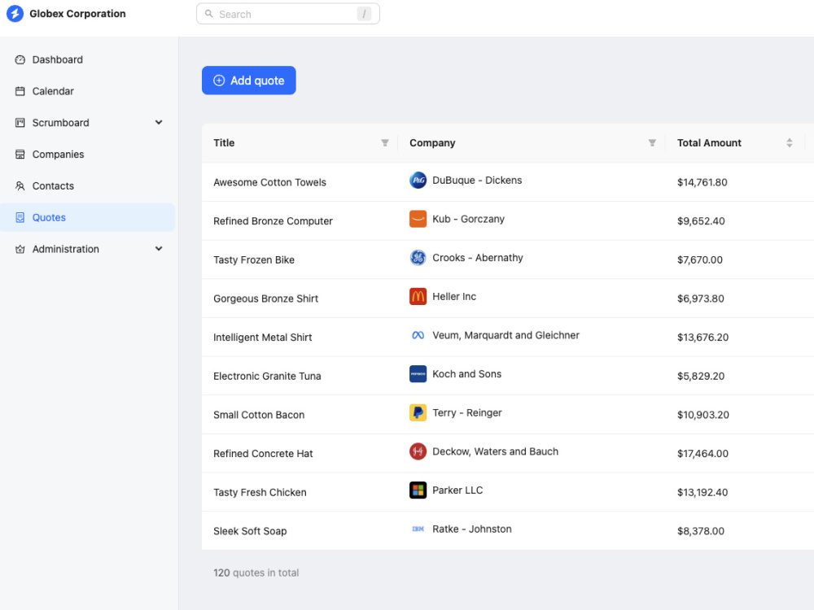814x610 pixels.
Task: Click the Quotes document icon
Action: tap(20, 218)
